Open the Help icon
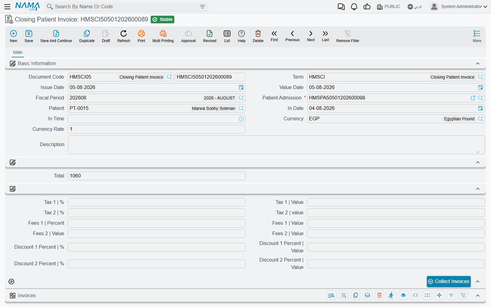Image resolution: width=491 pixels, height=307 pixels. pos(242,33)
